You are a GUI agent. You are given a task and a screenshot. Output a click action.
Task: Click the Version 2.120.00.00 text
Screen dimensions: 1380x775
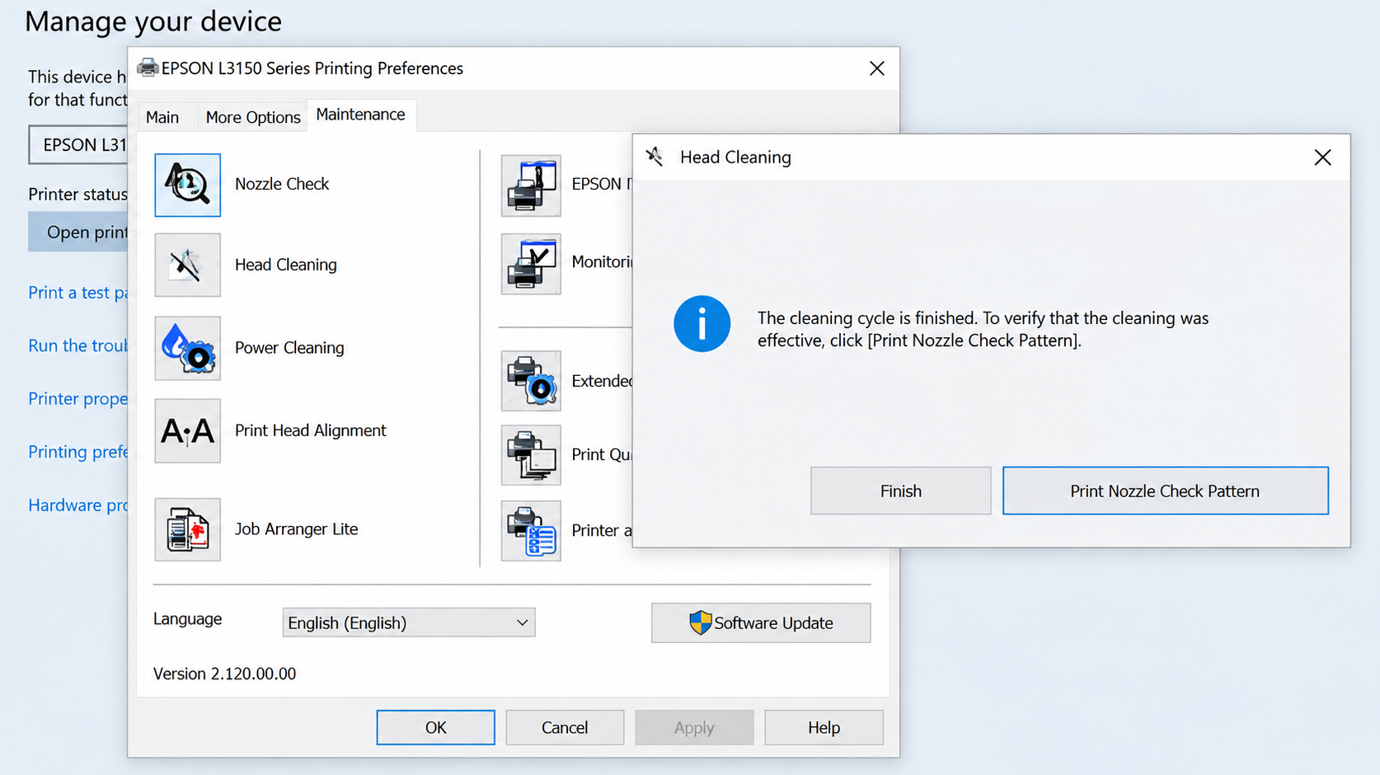click(x=224, y=674)
